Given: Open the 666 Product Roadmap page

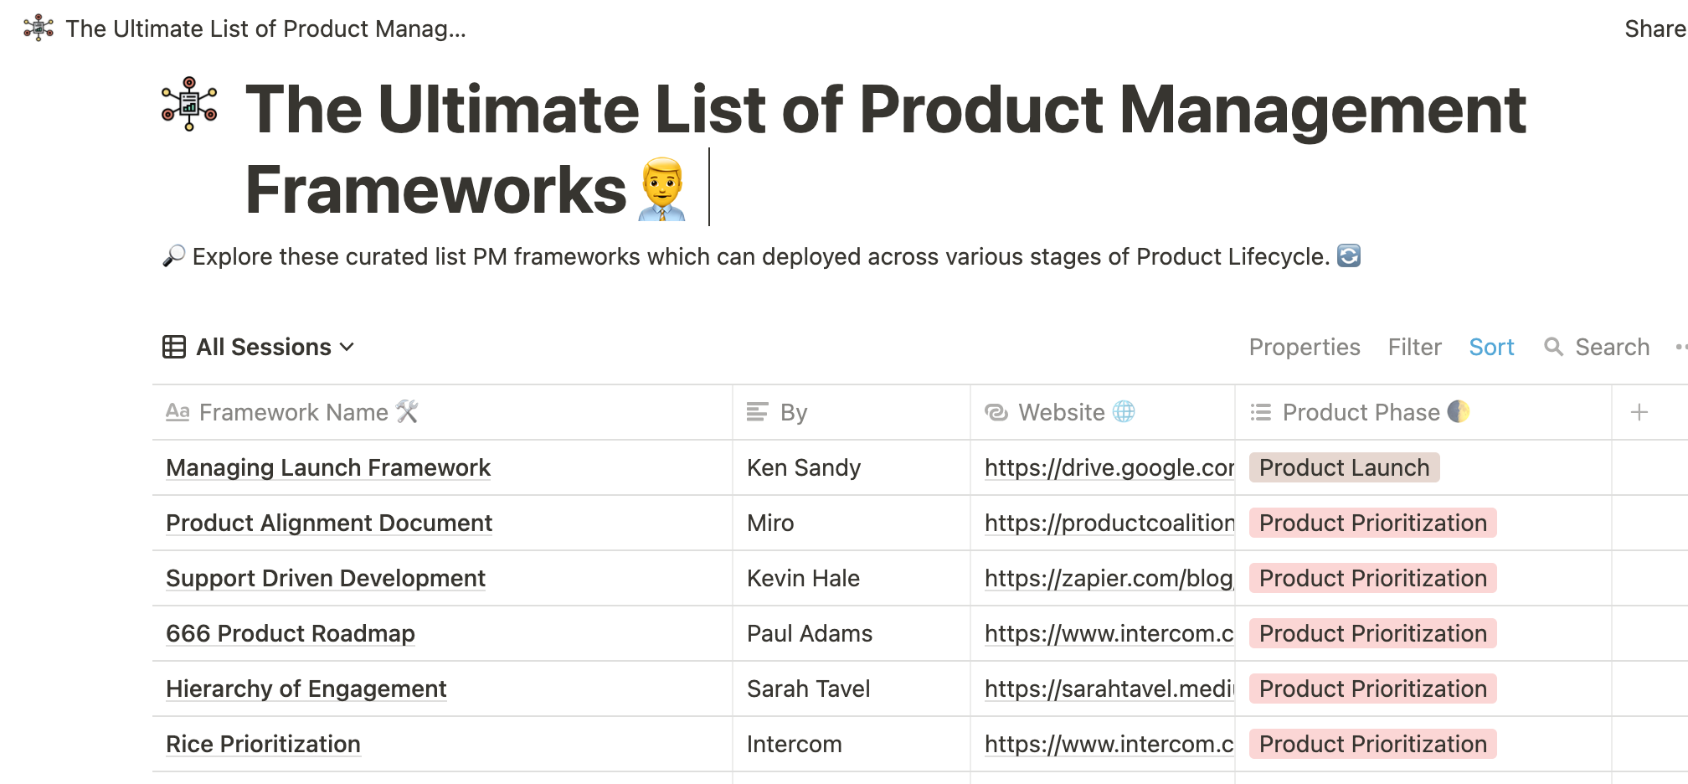Looking at the screenshot, I should click(290, 633).
